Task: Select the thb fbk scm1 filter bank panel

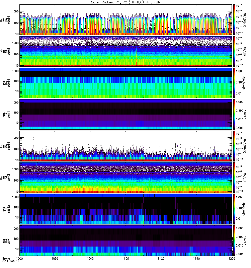Action: [x=125, y=114]
